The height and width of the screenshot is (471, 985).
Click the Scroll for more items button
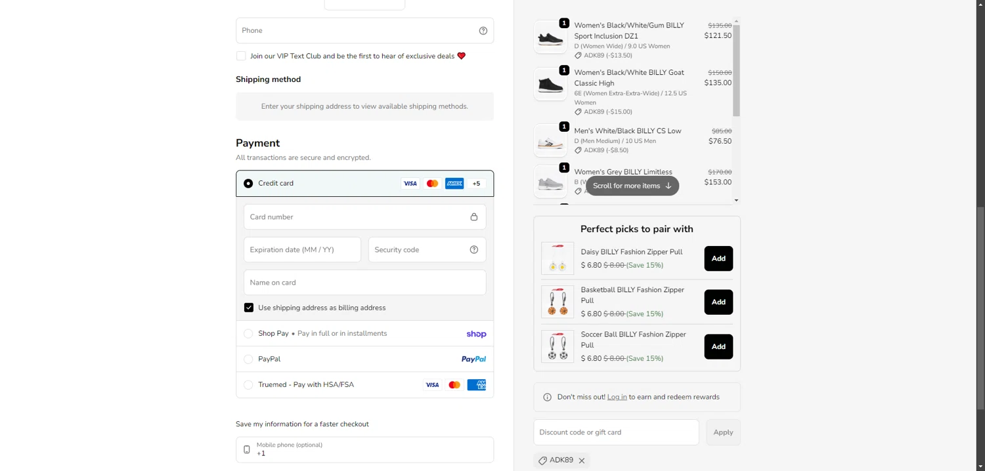click(x=632, y=186)
